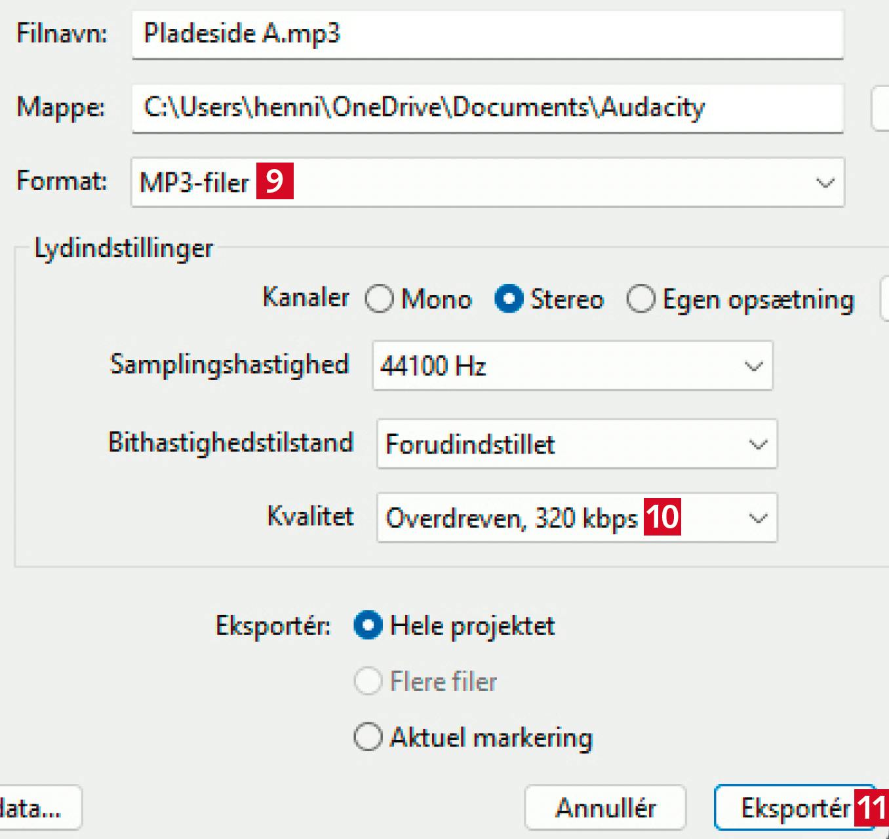Screen dimensions: 889x839
Task: Click the red number 11 marker
Action: pyautogui.click(x=871, y=808)
